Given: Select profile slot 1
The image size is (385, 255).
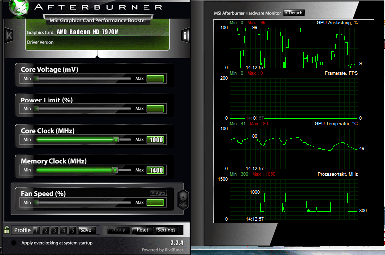Looking at the screenshot, I should (36, 230).
